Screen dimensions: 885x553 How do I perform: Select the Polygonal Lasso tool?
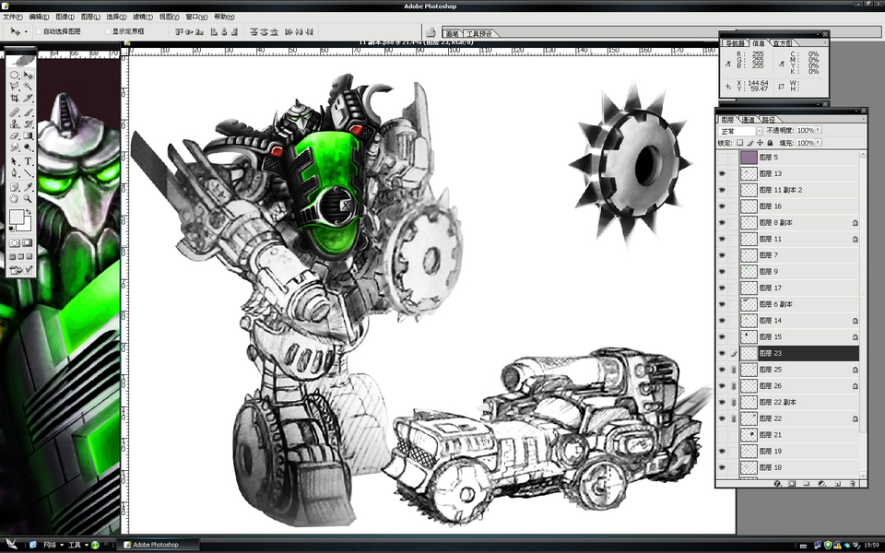[x=15, y=86]
